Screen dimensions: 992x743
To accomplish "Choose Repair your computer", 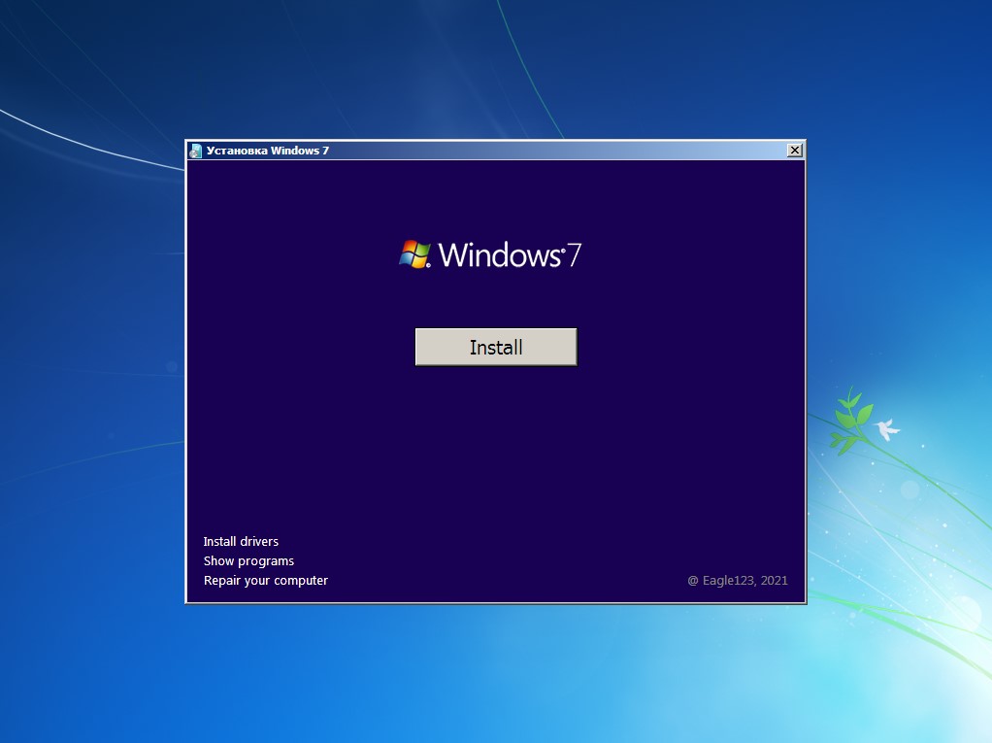I will [x=266, y=581].
